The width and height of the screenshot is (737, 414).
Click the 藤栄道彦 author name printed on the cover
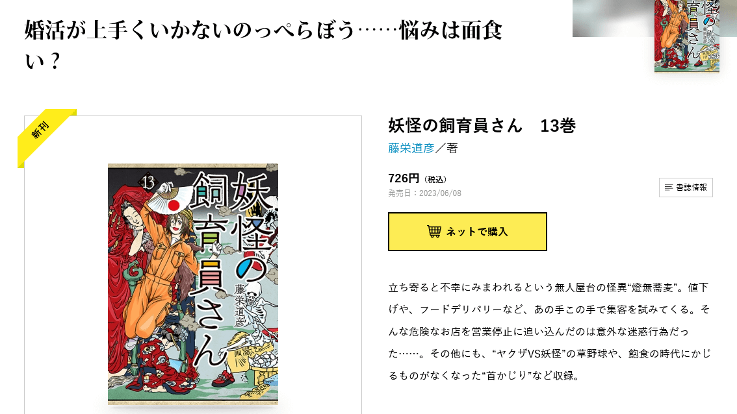[240, 305]
